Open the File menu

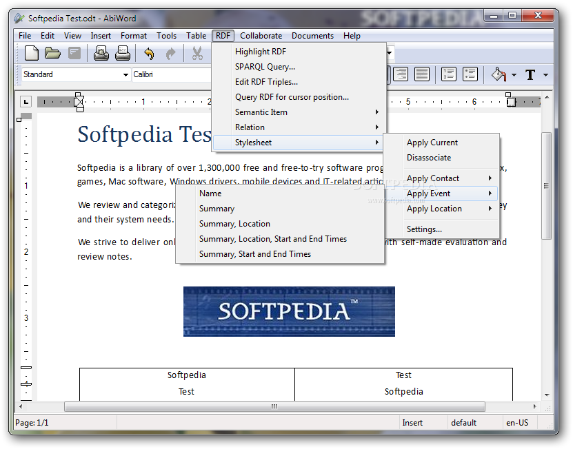pos(25,36)
